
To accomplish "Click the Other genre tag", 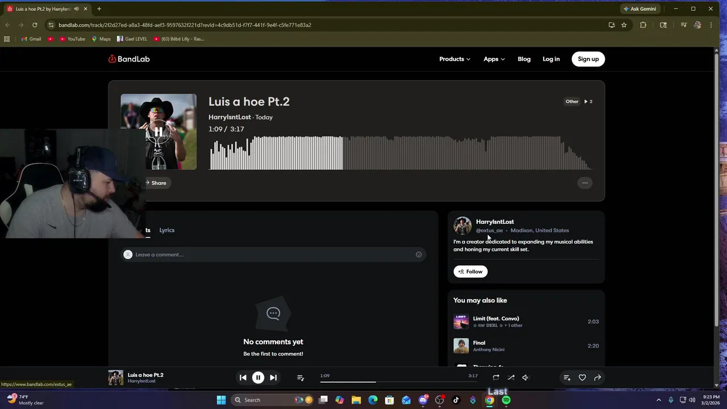I will click(571, 102).
